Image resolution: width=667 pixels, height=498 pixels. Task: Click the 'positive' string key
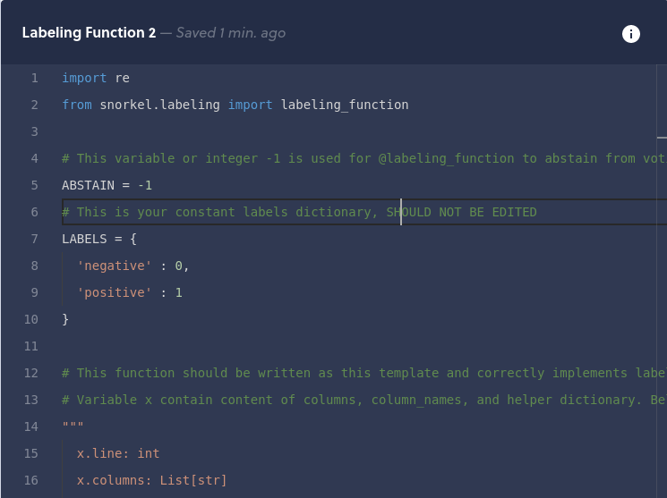(x=114, y=292)
